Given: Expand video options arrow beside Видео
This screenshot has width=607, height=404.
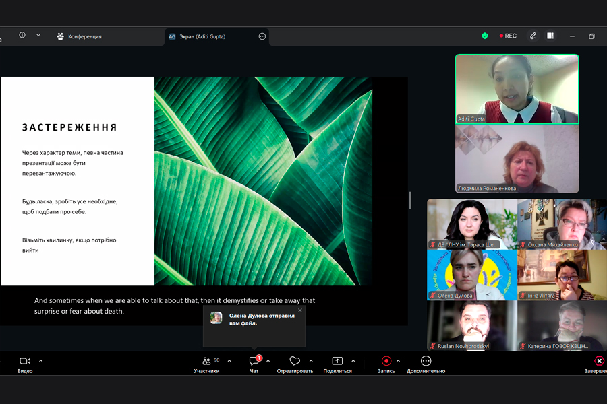Looking at the screenshot, I should [41, 361].
